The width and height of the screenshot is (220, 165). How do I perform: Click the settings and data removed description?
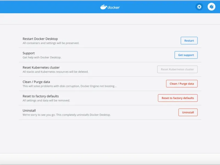coord(46,100)
